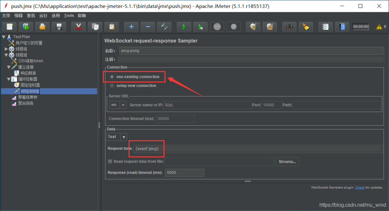The height and width of the screenshot is (211, 389).
Task: Click the Toggle enable/disable icon
Action: coord(164,27)
